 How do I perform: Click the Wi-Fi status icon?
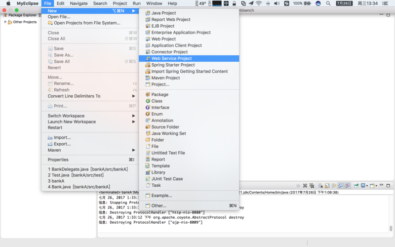[x=258, y=3]
